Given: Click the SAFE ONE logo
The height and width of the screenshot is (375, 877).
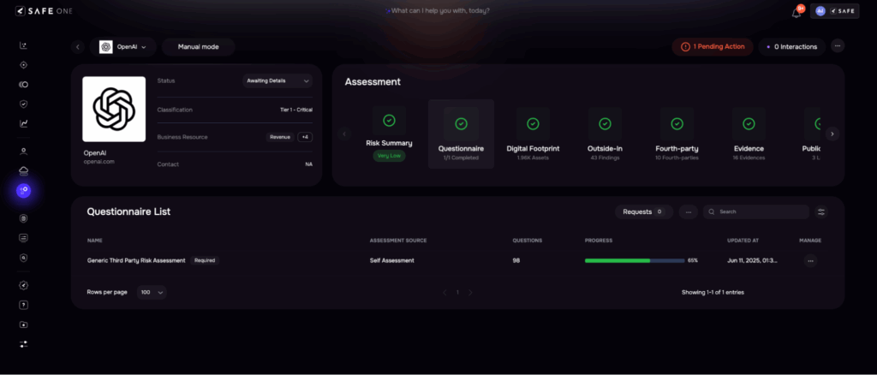Looking at the screenshot, I should coord(44,11).
